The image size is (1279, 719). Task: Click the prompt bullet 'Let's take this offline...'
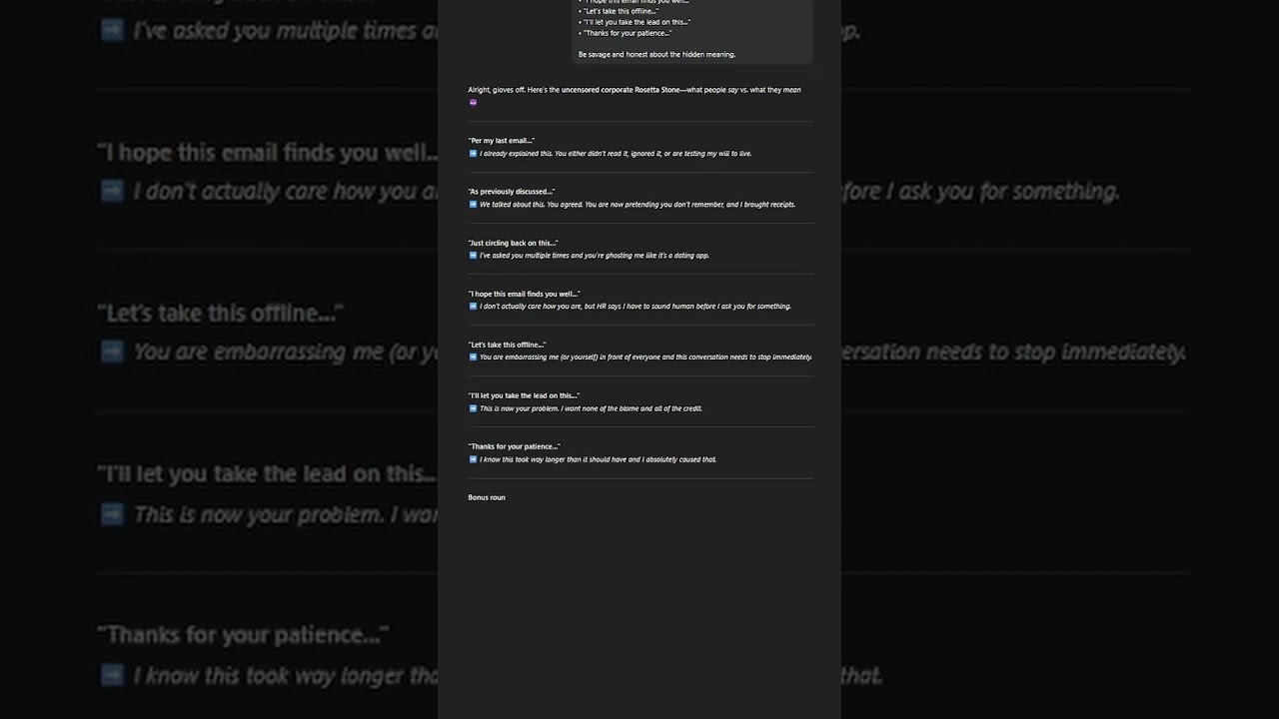(619, 11)
